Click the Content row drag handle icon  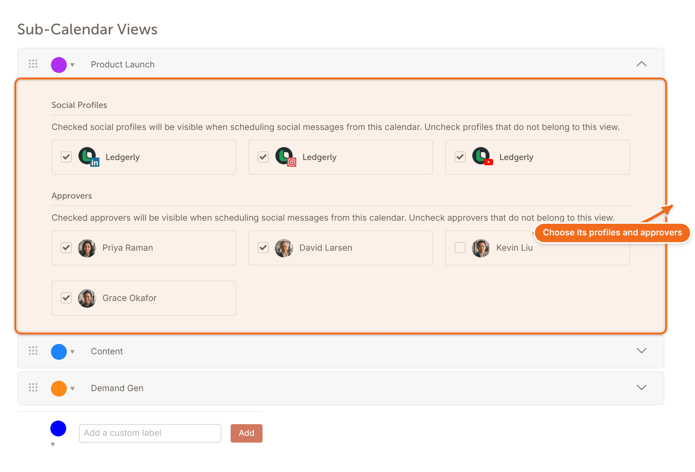tap(33, 351)
